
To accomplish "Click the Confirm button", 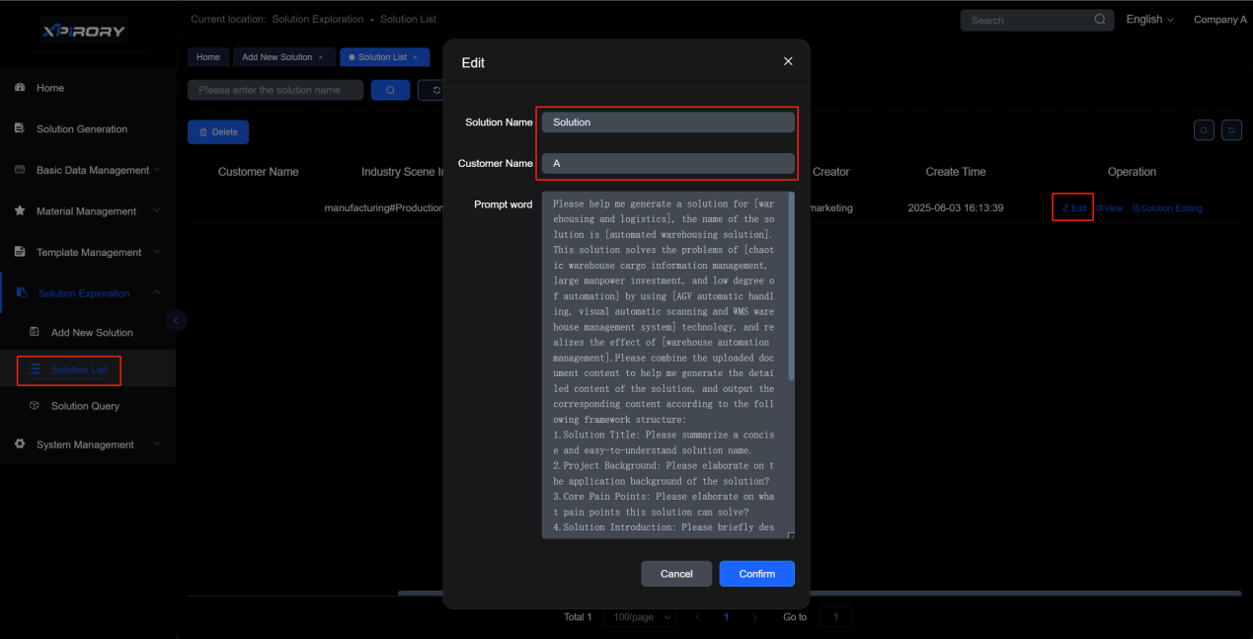I will pos(756,574).
